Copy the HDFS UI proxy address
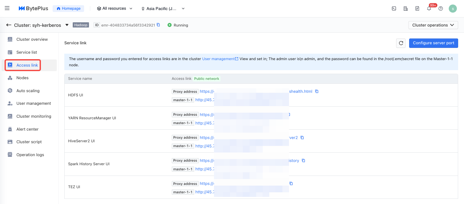The image size is (464, 204). 317,91
